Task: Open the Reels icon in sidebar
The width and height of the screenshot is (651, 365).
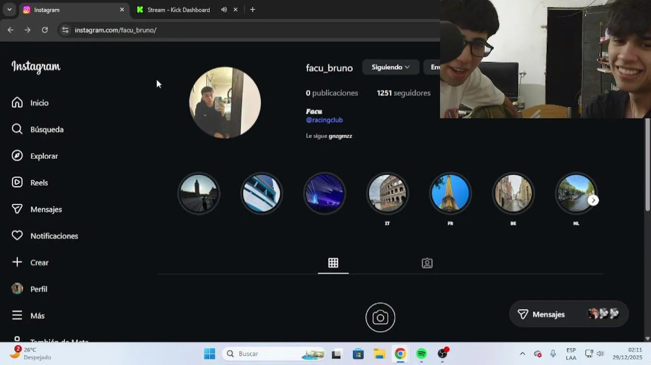Action: [x=17, y=182]
